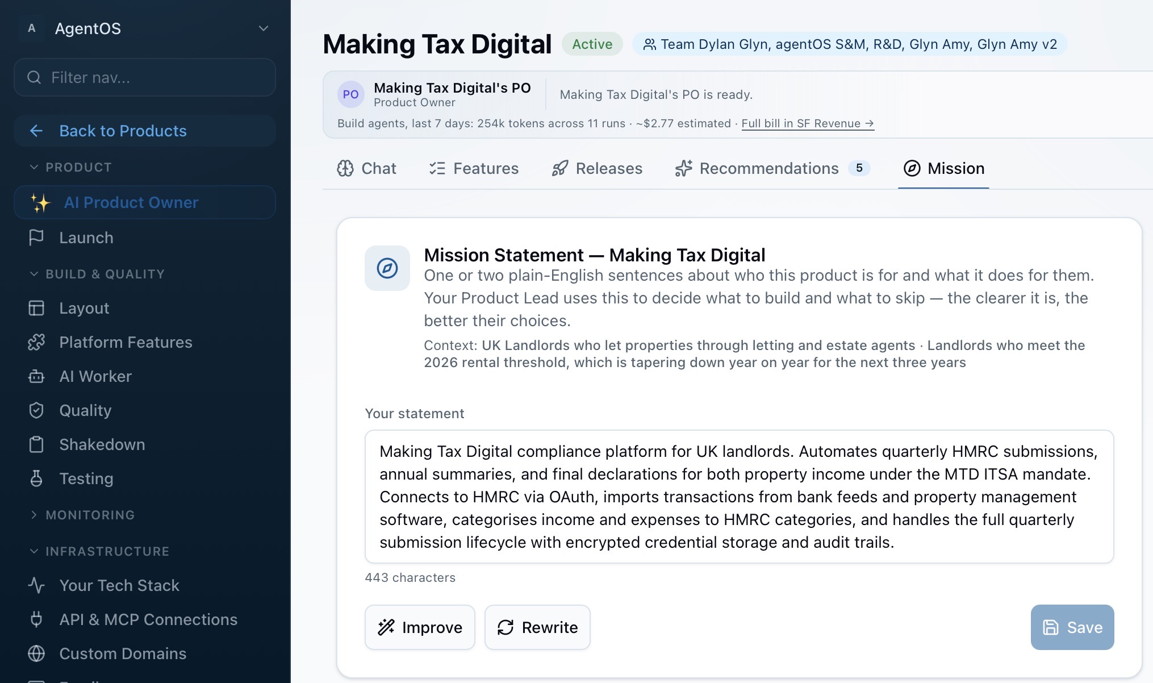Click the Layout panel icon

(36, 308)
